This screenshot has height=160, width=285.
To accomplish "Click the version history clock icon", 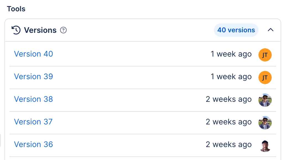I will coord(16,30).
